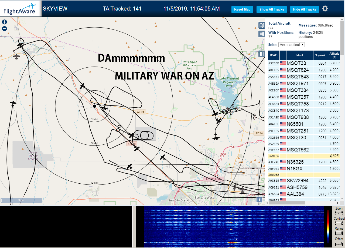The height and width of the screenshot is (248, 345).
Task: Click the US flag in MSQT33 row
Action: [x=283, y=63]
